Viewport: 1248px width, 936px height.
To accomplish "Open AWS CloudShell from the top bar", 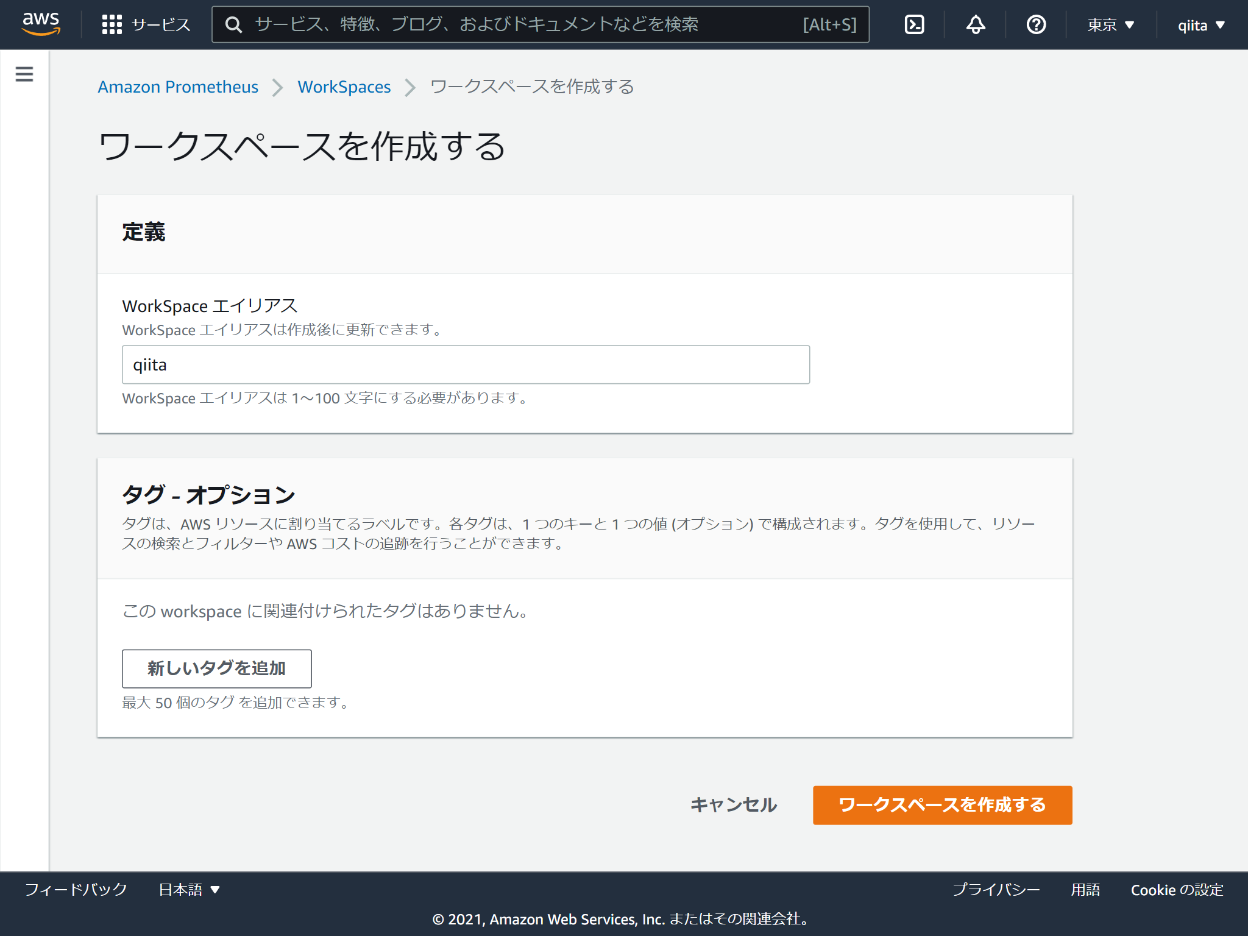I will [x=913, y=24].
